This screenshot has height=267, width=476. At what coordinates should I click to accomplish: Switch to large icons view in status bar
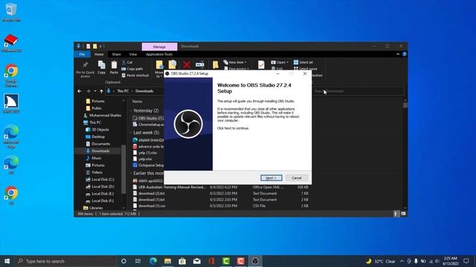403,214
